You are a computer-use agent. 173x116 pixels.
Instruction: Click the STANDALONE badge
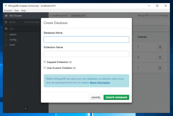78,16
